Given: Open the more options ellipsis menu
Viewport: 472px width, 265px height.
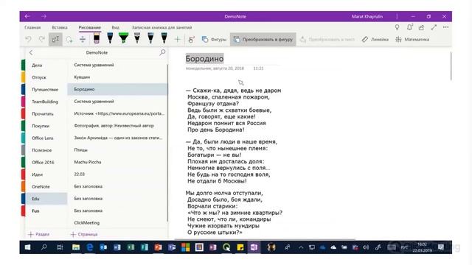Looking at the screenshot, I should click(445, 27).
